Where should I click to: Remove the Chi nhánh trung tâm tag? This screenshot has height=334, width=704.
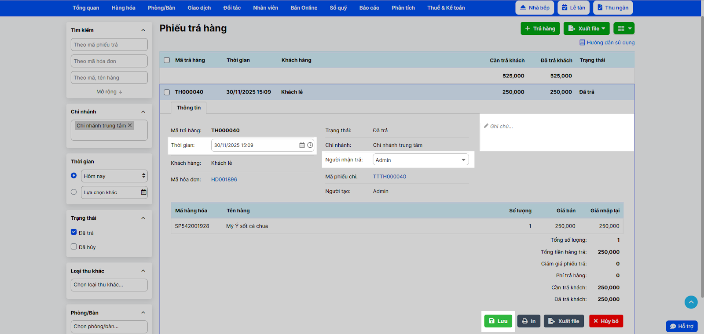click(130, 126)
